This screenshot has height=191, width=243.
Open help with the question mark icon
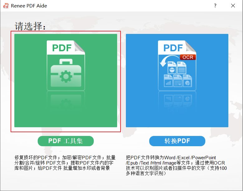(215, 6)
